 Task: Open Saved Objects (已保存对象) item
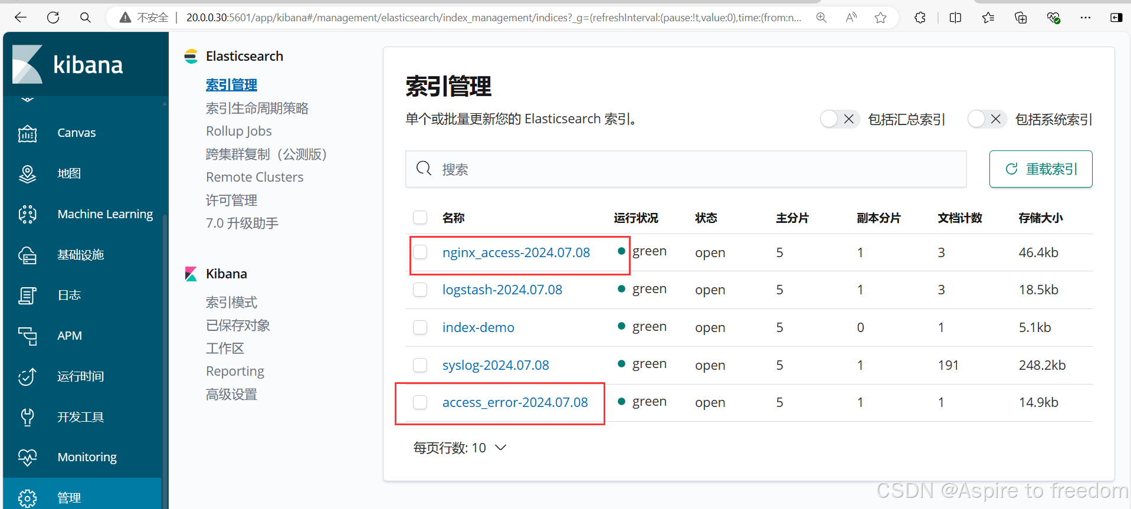tap(238, 326)
